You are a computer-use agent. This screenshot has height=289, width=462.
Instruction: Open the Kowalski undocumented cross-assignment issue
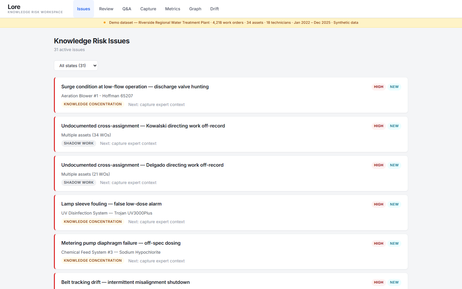[143, 126]
